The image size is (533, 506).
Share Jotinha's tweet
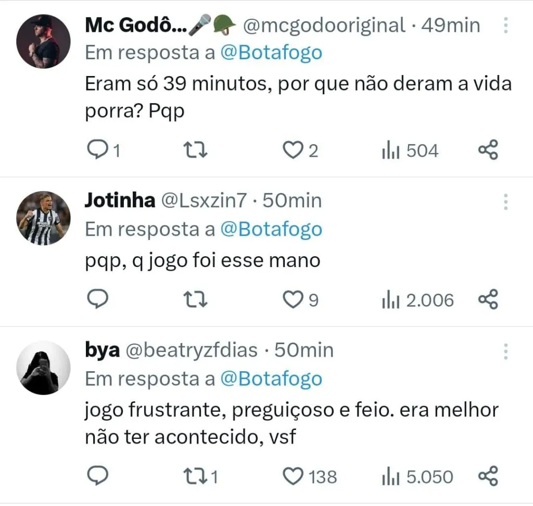coord(488,300)
